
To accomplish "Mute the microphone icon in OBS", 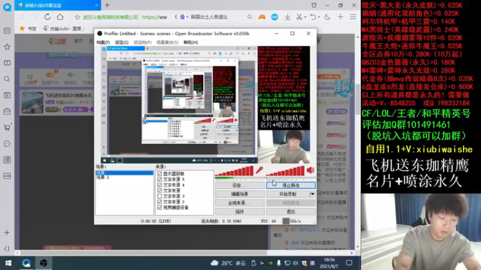I will tap(260, 170).
